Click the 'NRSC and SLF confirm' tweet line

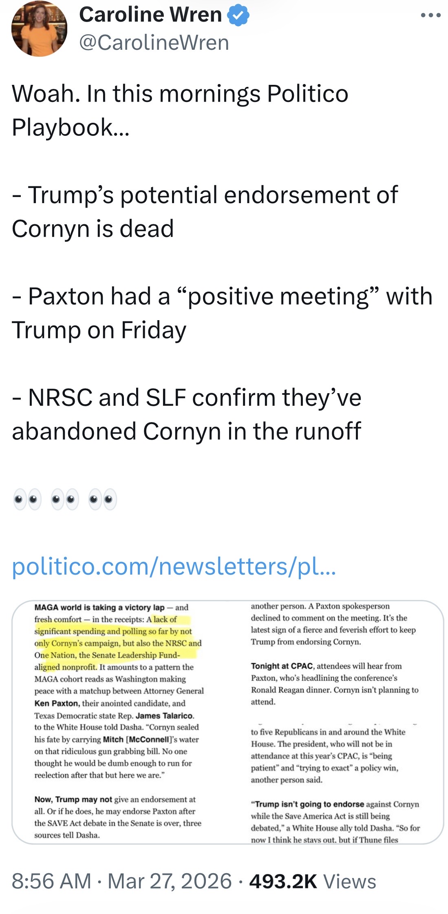[187, 398]
